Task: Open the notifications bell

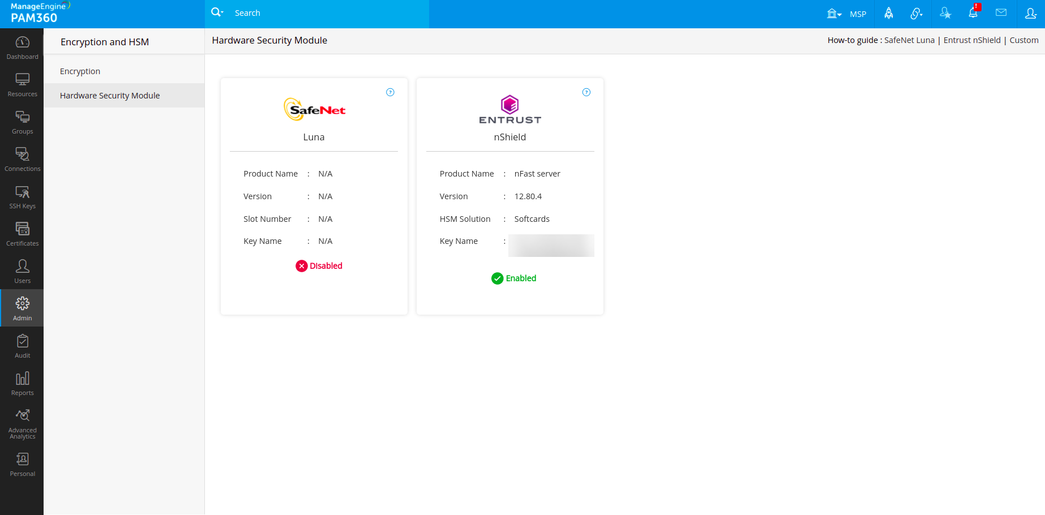Action: [973, 12]
